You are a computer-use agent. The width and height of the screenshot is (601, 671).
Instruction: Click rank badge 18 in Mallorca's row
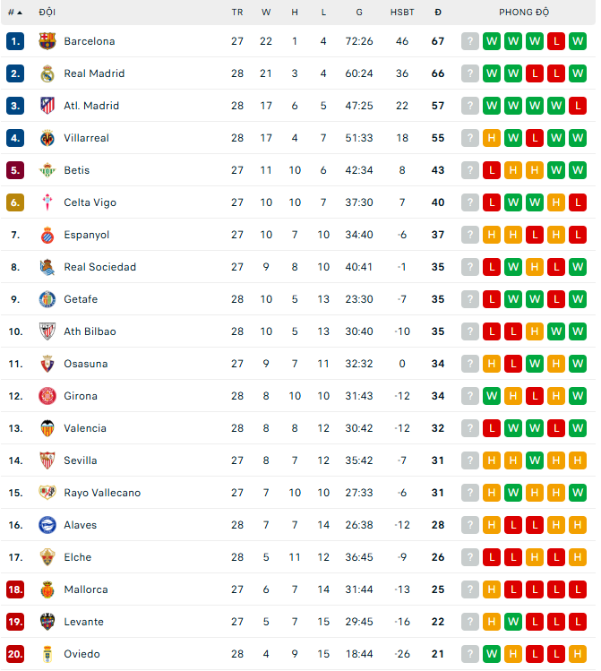pyautogui.click(x=15, y=589)
